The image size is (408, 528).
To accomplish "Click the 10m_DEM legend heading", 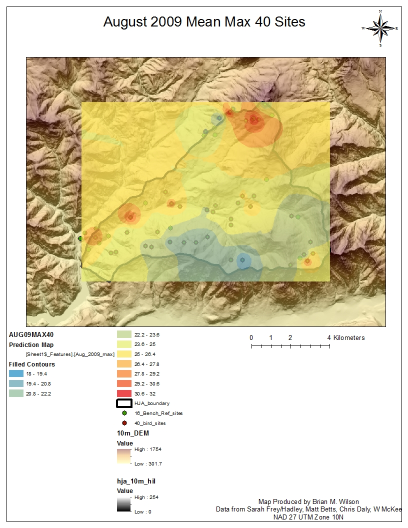I will tap(133, 433).
